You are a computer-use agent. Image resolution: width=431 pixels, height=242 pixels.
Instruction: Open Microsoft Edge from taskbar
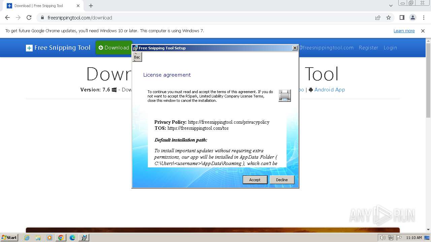tap(72, 238)
